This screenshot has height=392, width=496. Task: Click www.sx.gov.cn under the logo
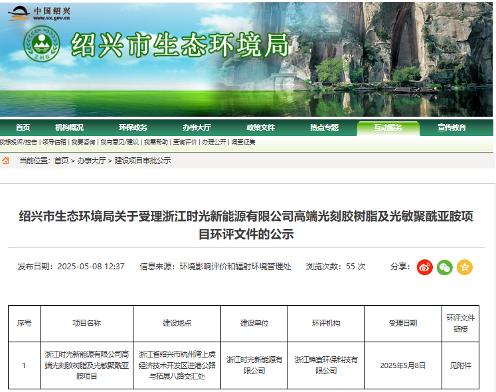coord(51,19)
